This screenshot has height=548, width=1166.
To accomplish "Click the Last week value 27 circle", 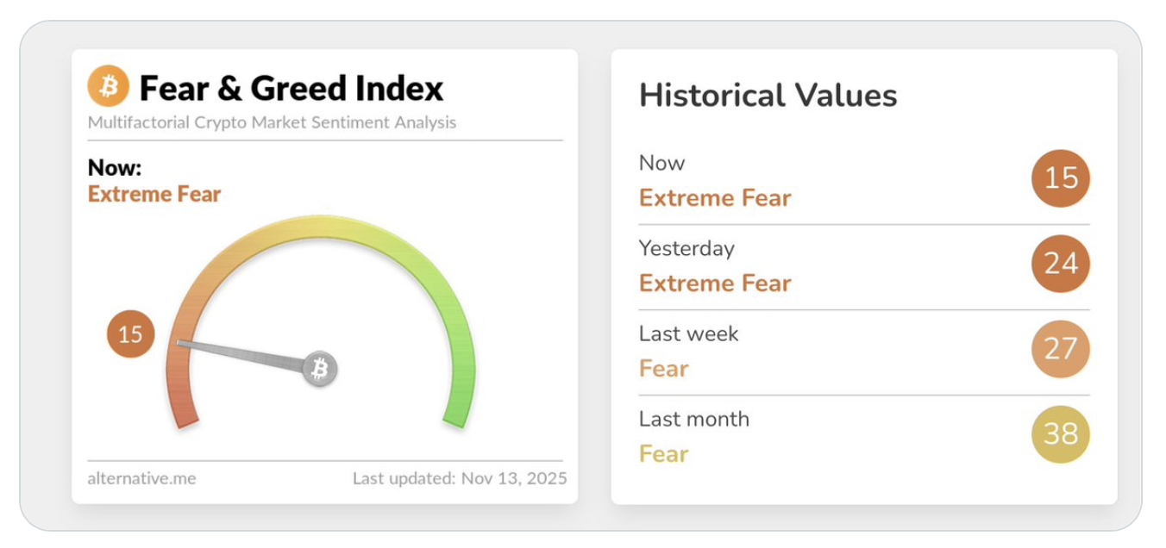I will 1060,349.
